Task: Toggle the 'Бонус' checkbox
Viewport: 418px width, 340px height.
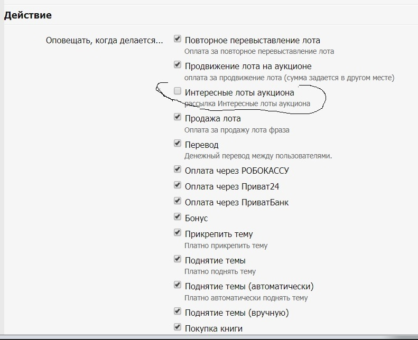Action: click(x=177, y=217)
